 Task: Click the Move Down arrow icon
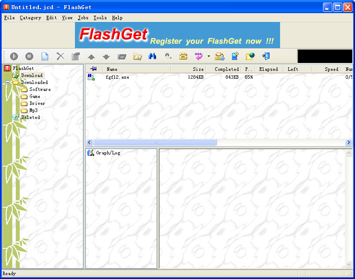(106, 57)
